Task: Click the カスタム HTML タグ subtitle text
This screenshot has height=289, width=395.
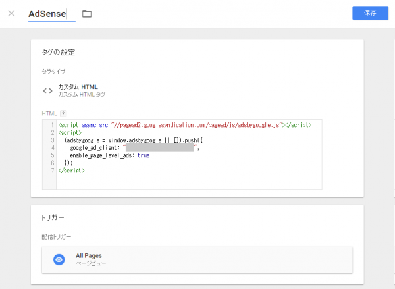Action: click(82, 95)
